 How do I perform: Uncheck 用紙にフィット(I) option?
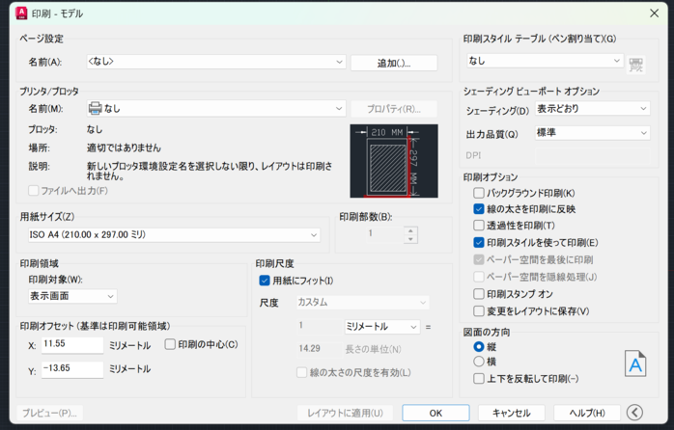265,281
